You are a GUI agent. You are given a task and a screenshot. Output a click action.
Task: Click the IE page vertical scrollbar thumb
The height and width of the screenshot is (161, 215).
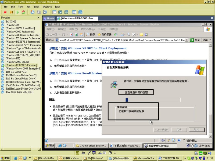[x=210, y=123]
